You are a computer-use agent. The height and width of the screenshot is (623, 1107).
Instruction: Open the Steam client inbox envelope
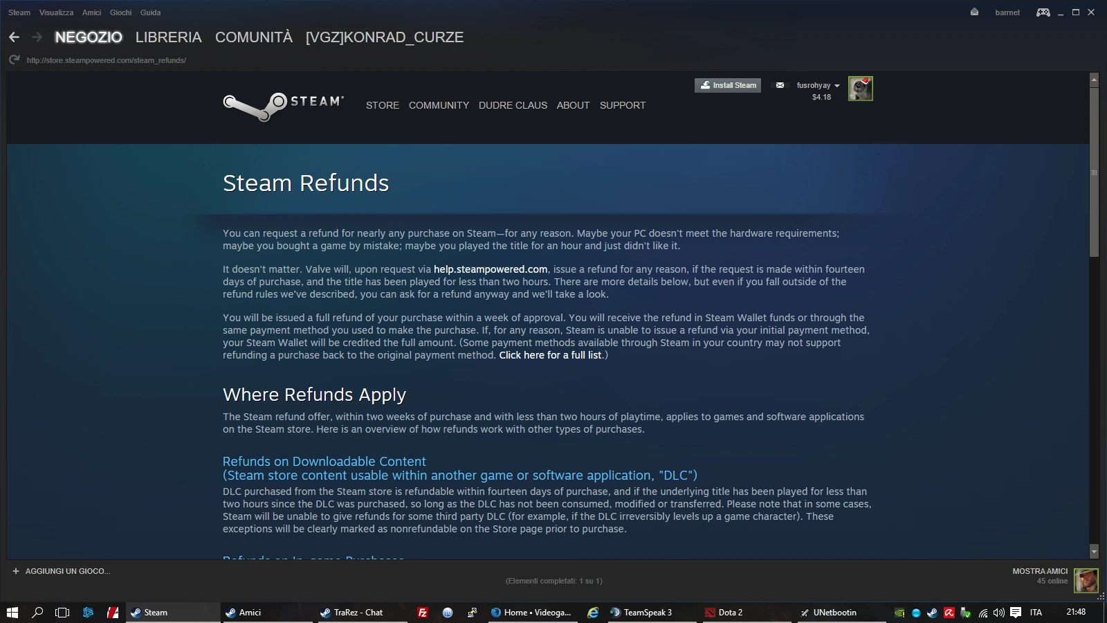pos(974,12)
